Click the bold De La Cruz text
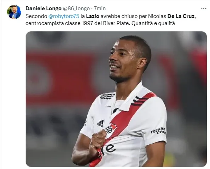The width and height of the screenshot is (210, 169). 181,16
